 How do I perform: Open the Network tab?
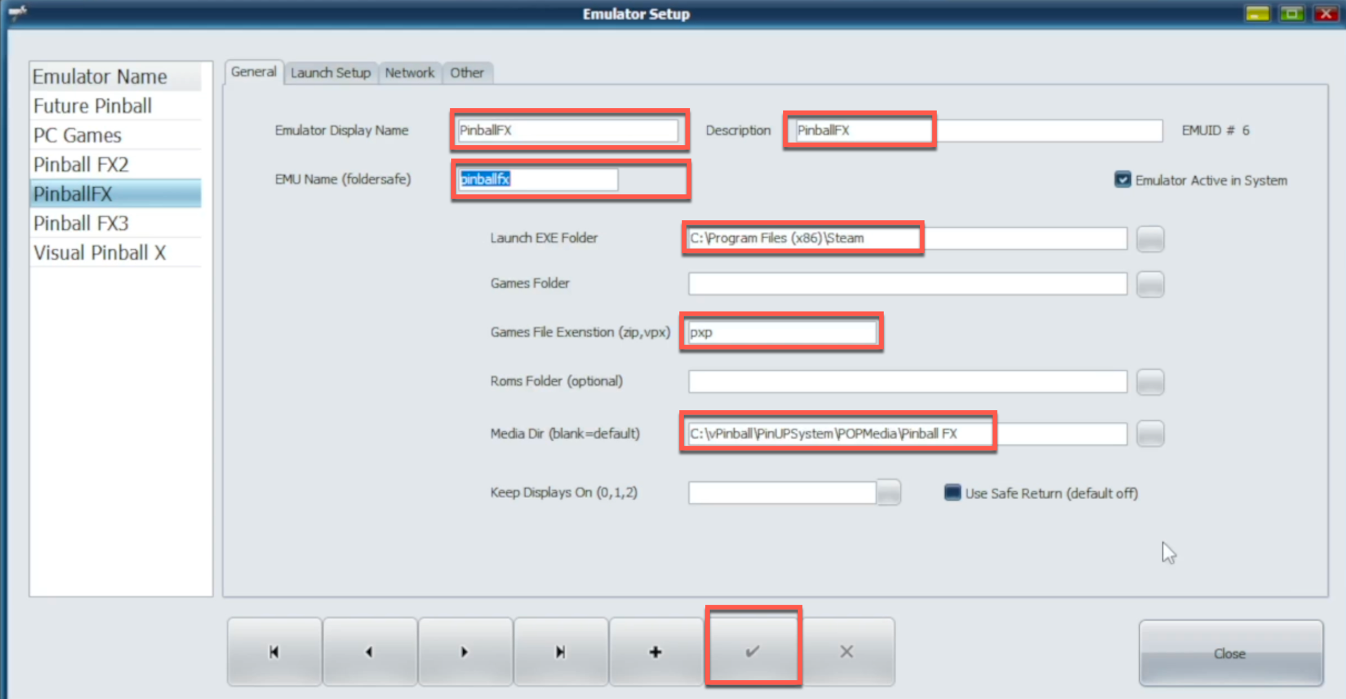click(x=410, y=72)
